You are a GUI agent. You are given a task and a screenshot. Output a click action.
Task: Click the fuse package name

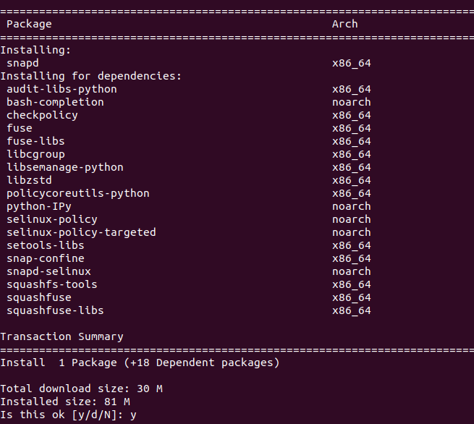pyautogui.click(x=20, y=128)
